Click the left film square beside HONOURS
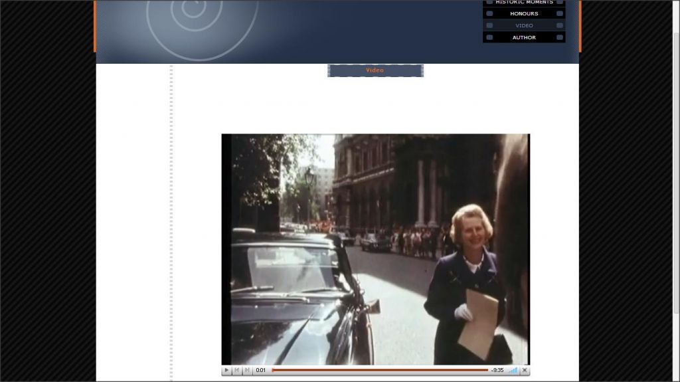Viewport: 680px width, 382px height. pyautogui.click(x=489, y=13)
